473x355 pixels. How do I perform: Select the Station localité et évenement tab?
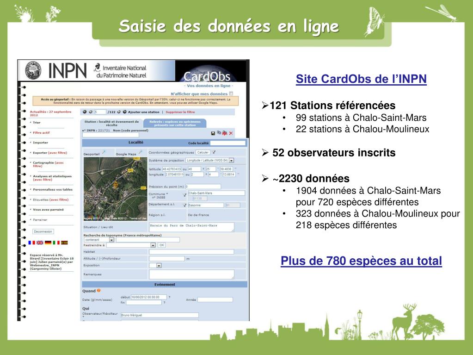(111, 123)
